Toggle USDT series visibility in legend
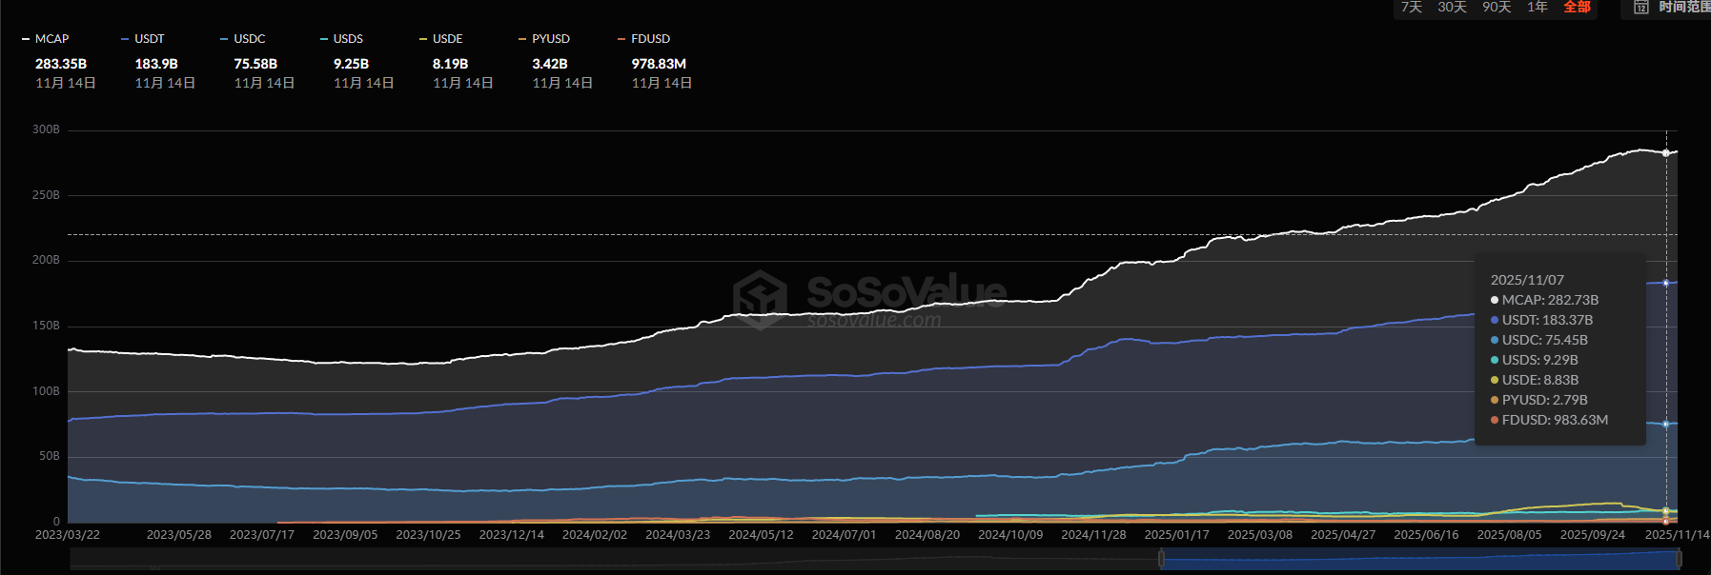Screen dimensions: 1711x575 click(x=143, y=39)
